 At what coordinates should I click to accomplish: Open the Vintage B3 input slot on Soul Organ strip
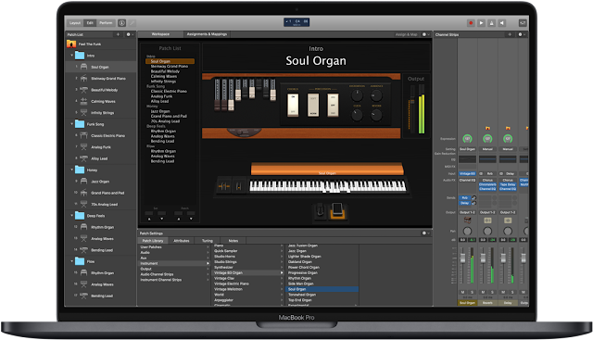pyautogui.click(x=467, y=173)
